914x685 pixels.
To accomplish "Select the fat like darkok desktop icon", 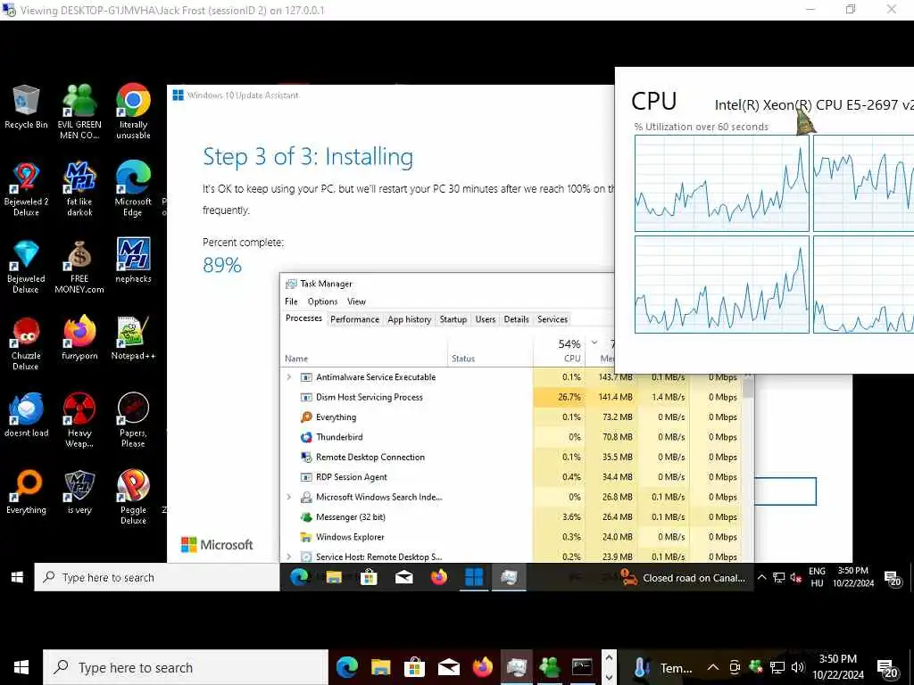I will 79,189.
